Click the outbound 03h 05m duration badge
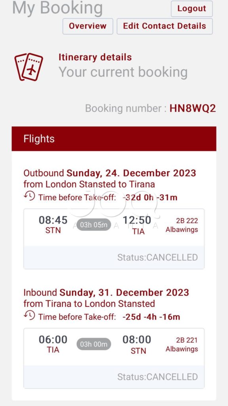Image resolution: width=228 pixels, height=406 pixels. (93, 225)
